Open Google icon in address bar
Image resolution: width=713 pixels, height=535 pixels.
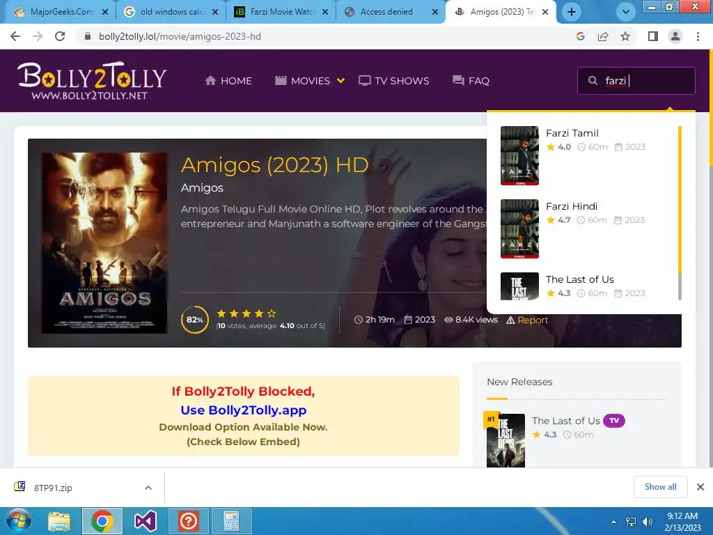pyautogui.click(x=580, y=36)
